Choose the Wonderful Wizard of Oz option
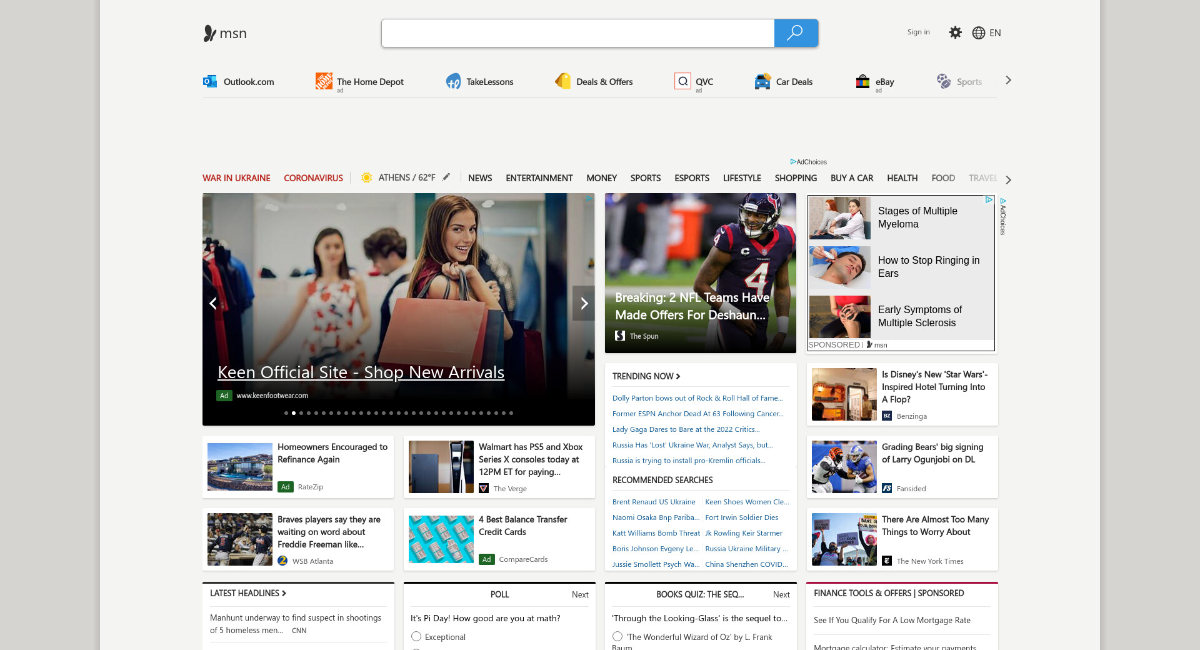Screen dimensions: 1200x650 pyautogui.click(x=617, y=636)
